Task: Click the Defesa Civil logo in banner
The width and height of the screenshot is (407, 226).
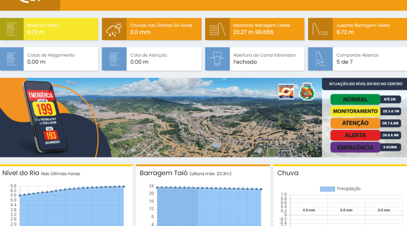Action: click(x=286, y=91)
